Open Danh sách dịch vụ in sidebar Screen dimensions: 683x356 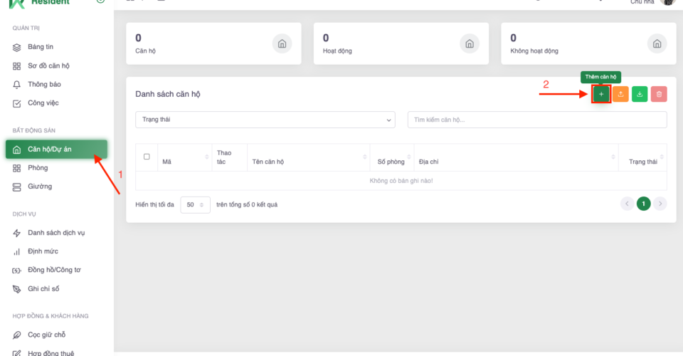tap(56, 233)
